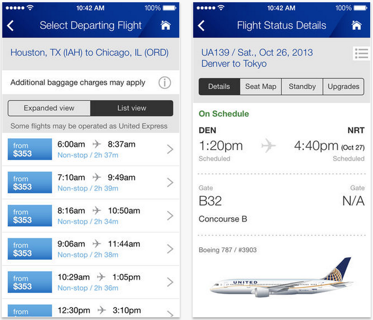The image size is (373, 320).
Task: Open list menu icon beside UA139
Action: click(x=361, y=53)
